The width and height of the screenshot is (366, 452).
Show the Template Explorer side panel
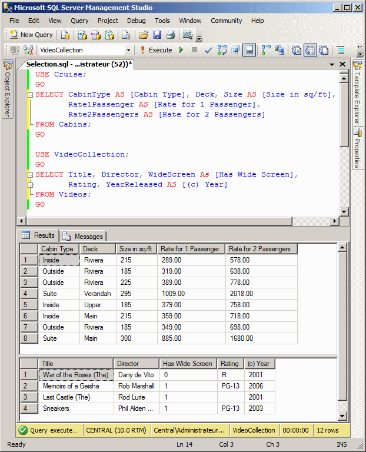357,93
